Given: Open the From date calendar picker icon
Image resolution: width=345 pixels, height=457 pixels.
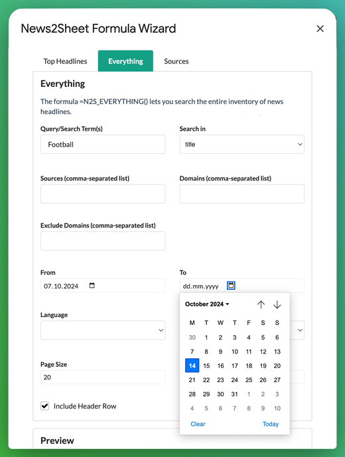Looking at the screenshot, I should 92,285.
